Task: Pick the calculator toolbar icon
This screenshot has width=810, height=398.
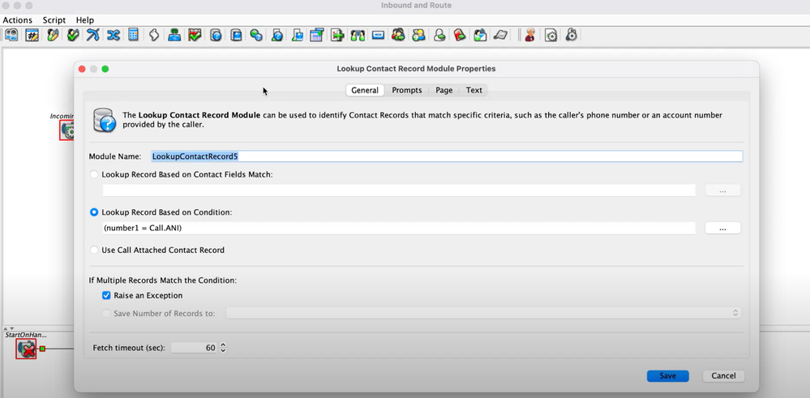Action: pyautogui.click(x=133, y=35)
